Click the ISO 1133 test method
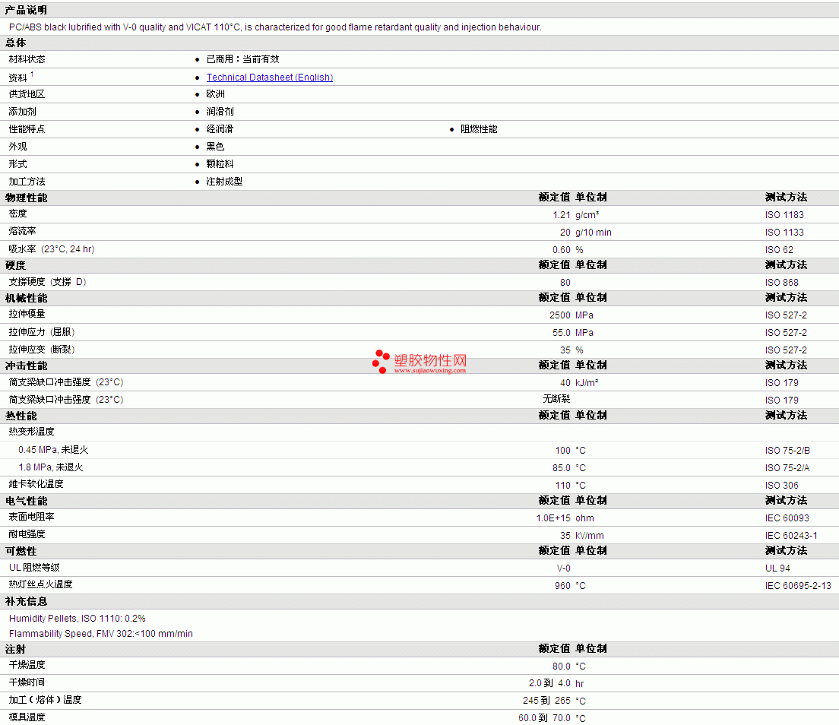The height and width of the screenshot is (725, 839). (x=784, y=233)
